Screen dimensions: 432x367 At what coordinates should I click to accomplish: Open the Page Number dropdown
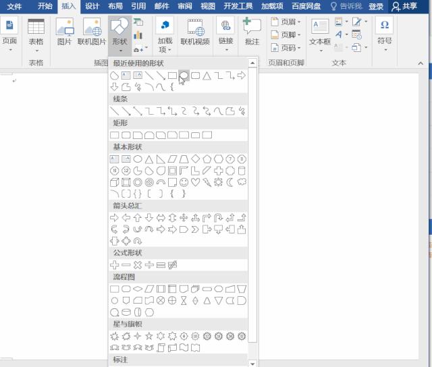click(x=286, y=48)
